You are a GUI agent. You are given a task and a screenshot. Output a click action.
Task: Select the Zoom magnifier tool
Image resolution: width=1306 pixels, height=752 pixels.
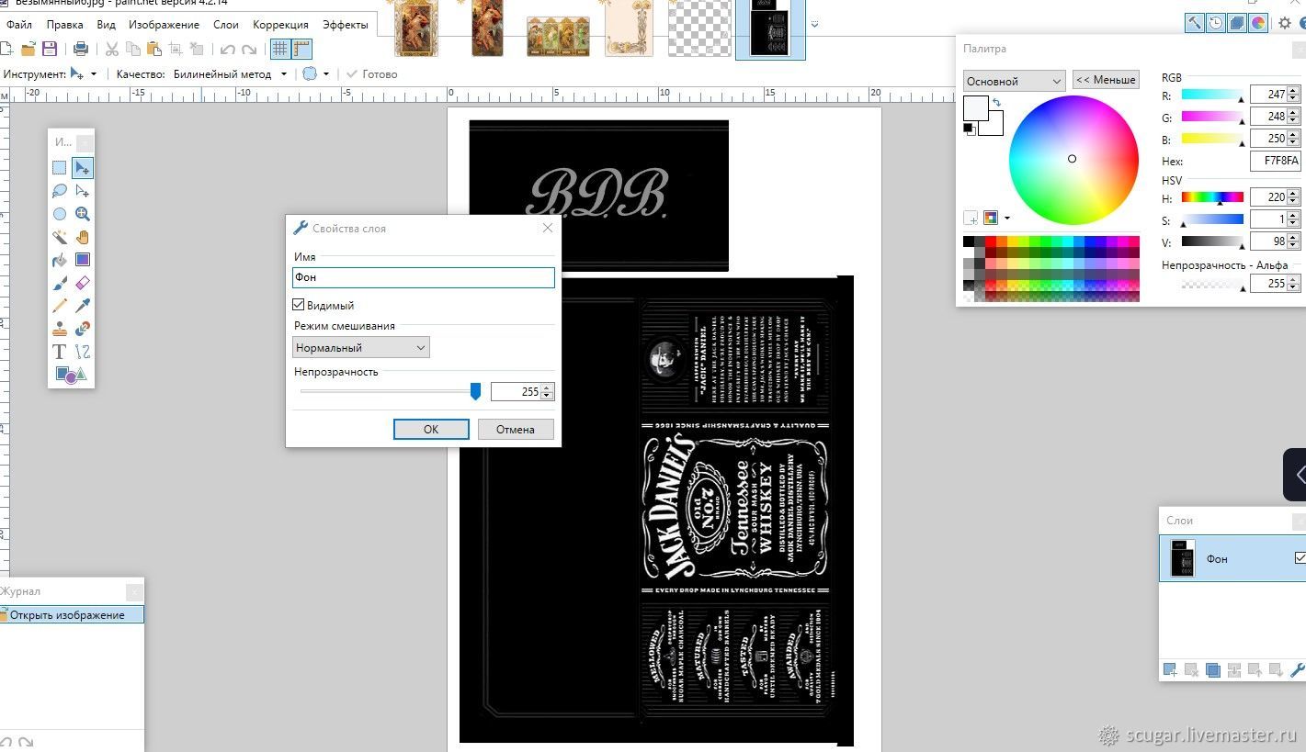(83, 214)
